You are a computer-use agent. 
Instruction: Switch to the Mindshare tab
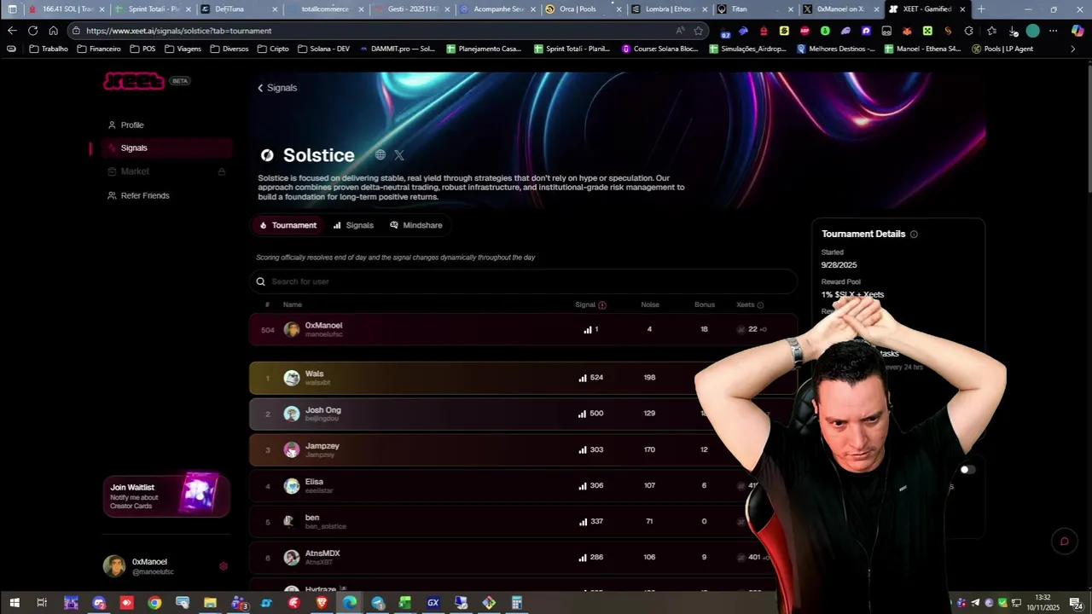(x=416, y=225)
